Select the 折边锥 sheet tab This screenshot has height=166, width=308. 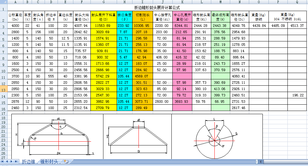(28, 162)
